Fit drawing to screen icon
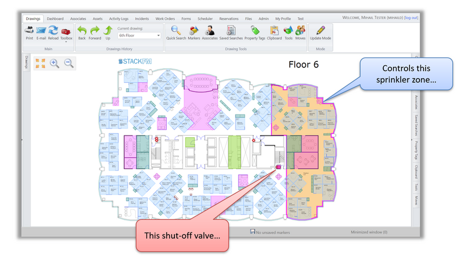471x275 pixels. 40,63
